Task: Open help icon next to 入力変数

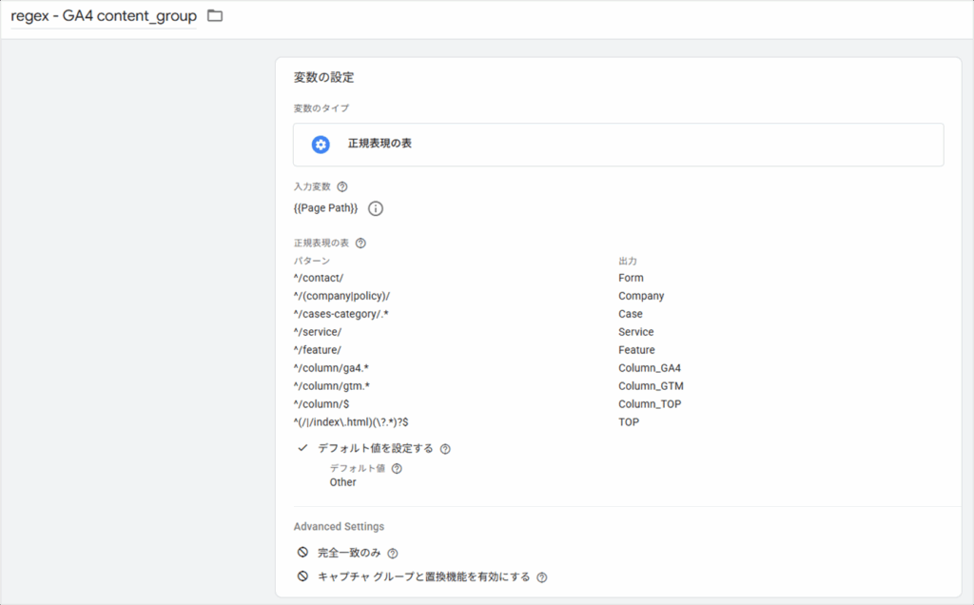Action: tap(342, 187)
